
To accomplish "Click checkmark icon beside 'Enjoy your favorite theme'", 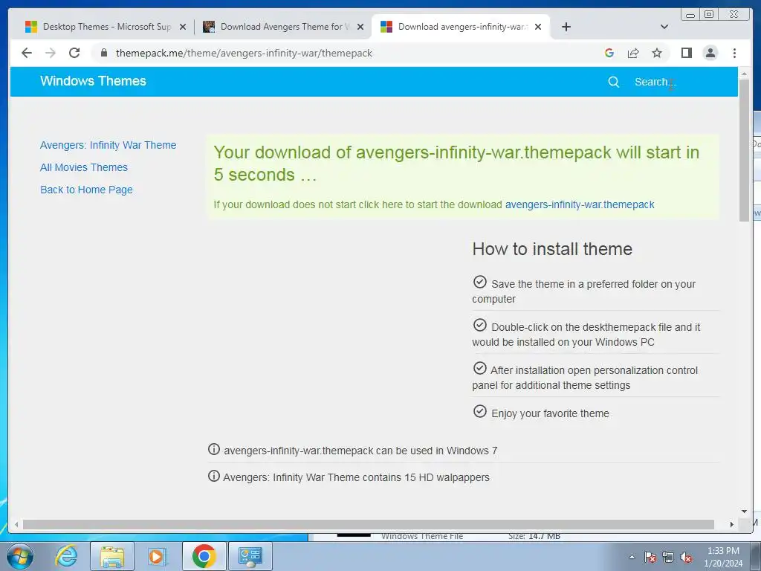I will click(479, 411).
